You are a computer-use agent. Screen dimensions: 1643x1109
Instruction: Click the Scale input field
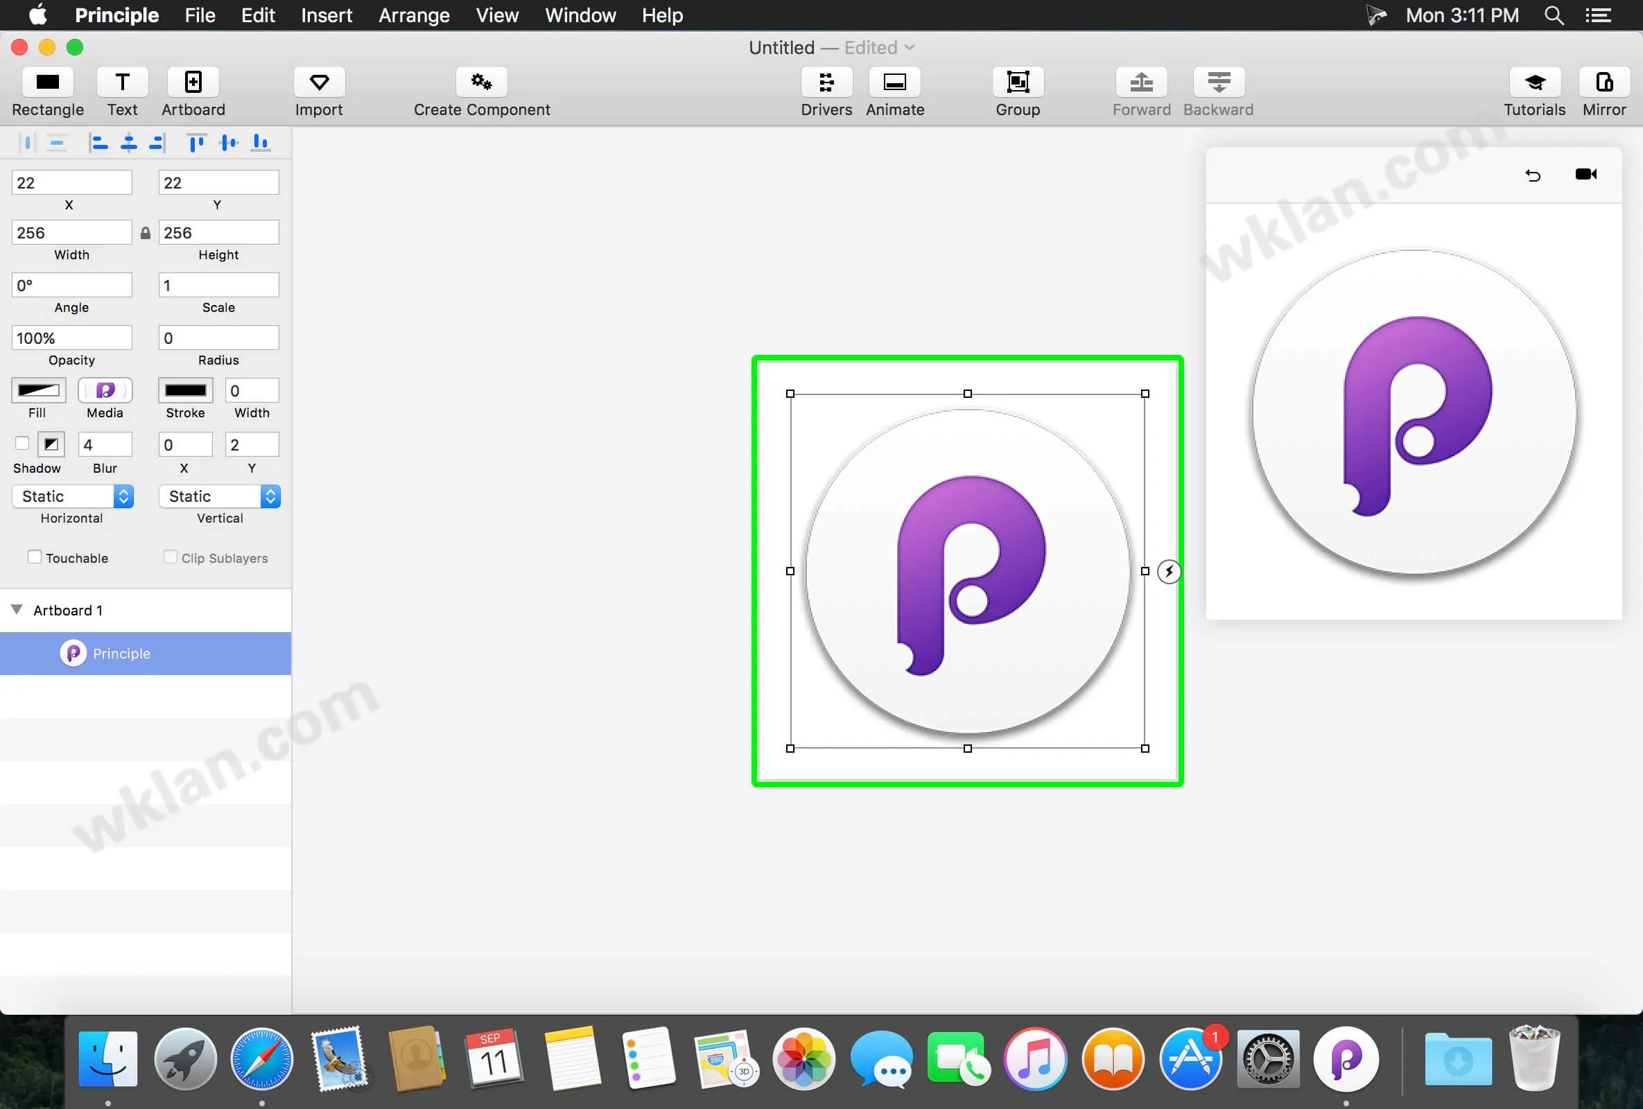pos(218,285)
